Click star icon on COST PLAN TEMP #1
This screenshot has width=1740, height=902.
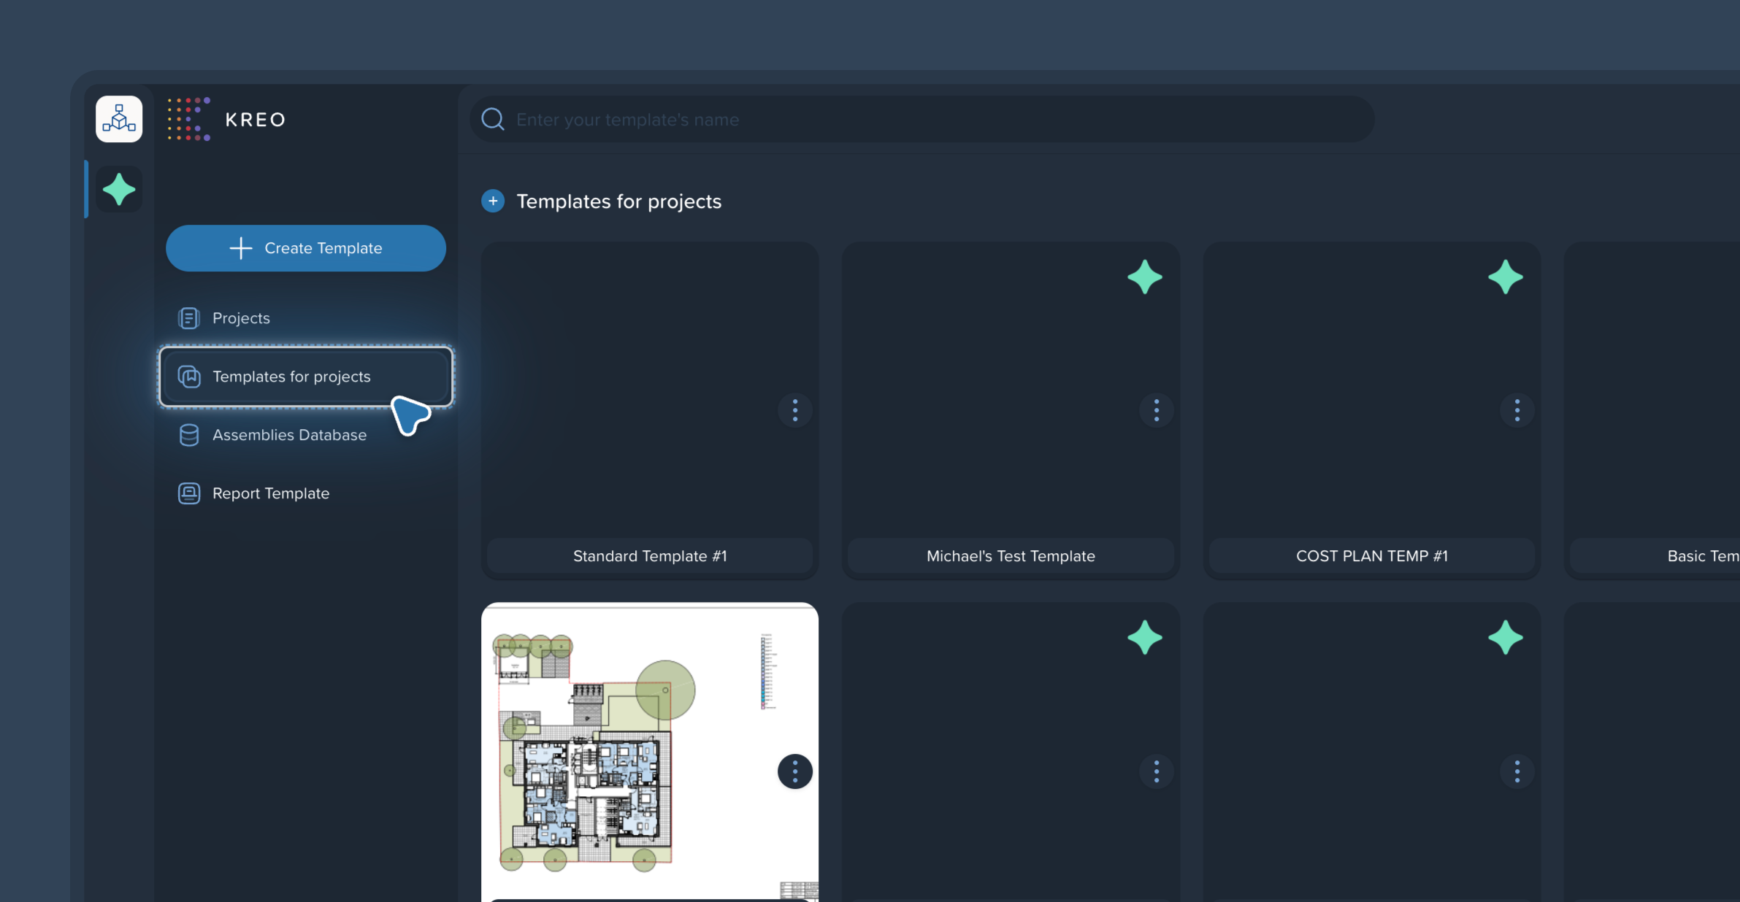pyautogui.click(x=1505, y=277)
